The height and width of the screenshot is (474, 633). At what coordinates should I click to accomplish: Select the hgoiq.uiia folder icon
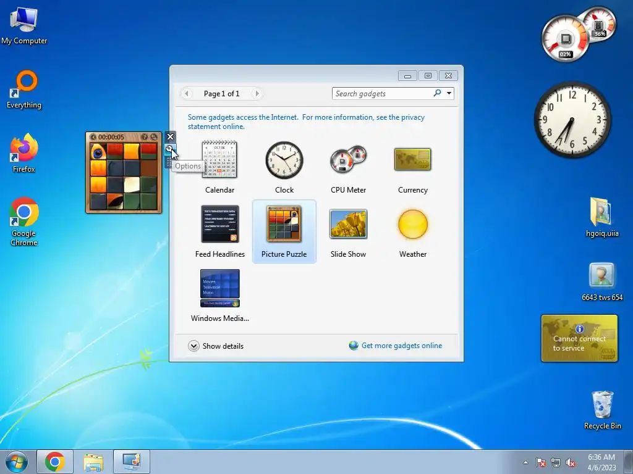pyautogui.click(x=602, y=217)
